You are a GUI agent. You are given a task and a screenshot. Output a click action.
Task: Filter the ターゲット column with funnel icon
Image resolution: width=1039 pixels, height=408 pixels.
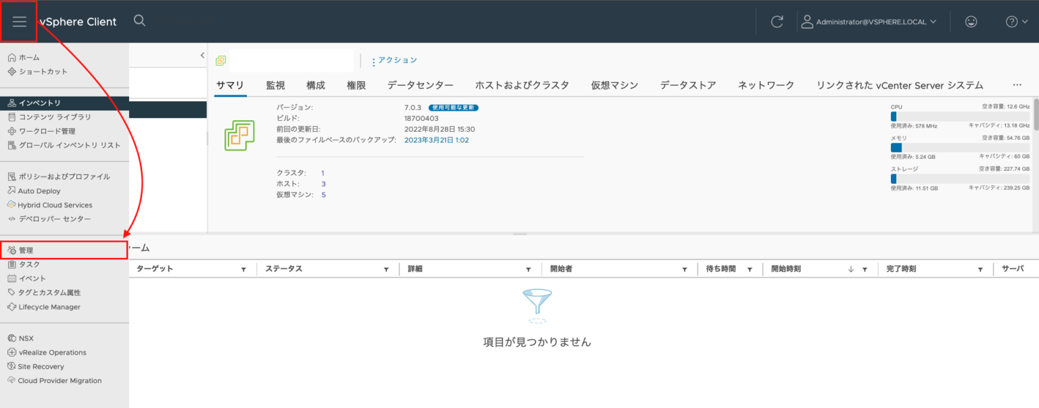244,268
